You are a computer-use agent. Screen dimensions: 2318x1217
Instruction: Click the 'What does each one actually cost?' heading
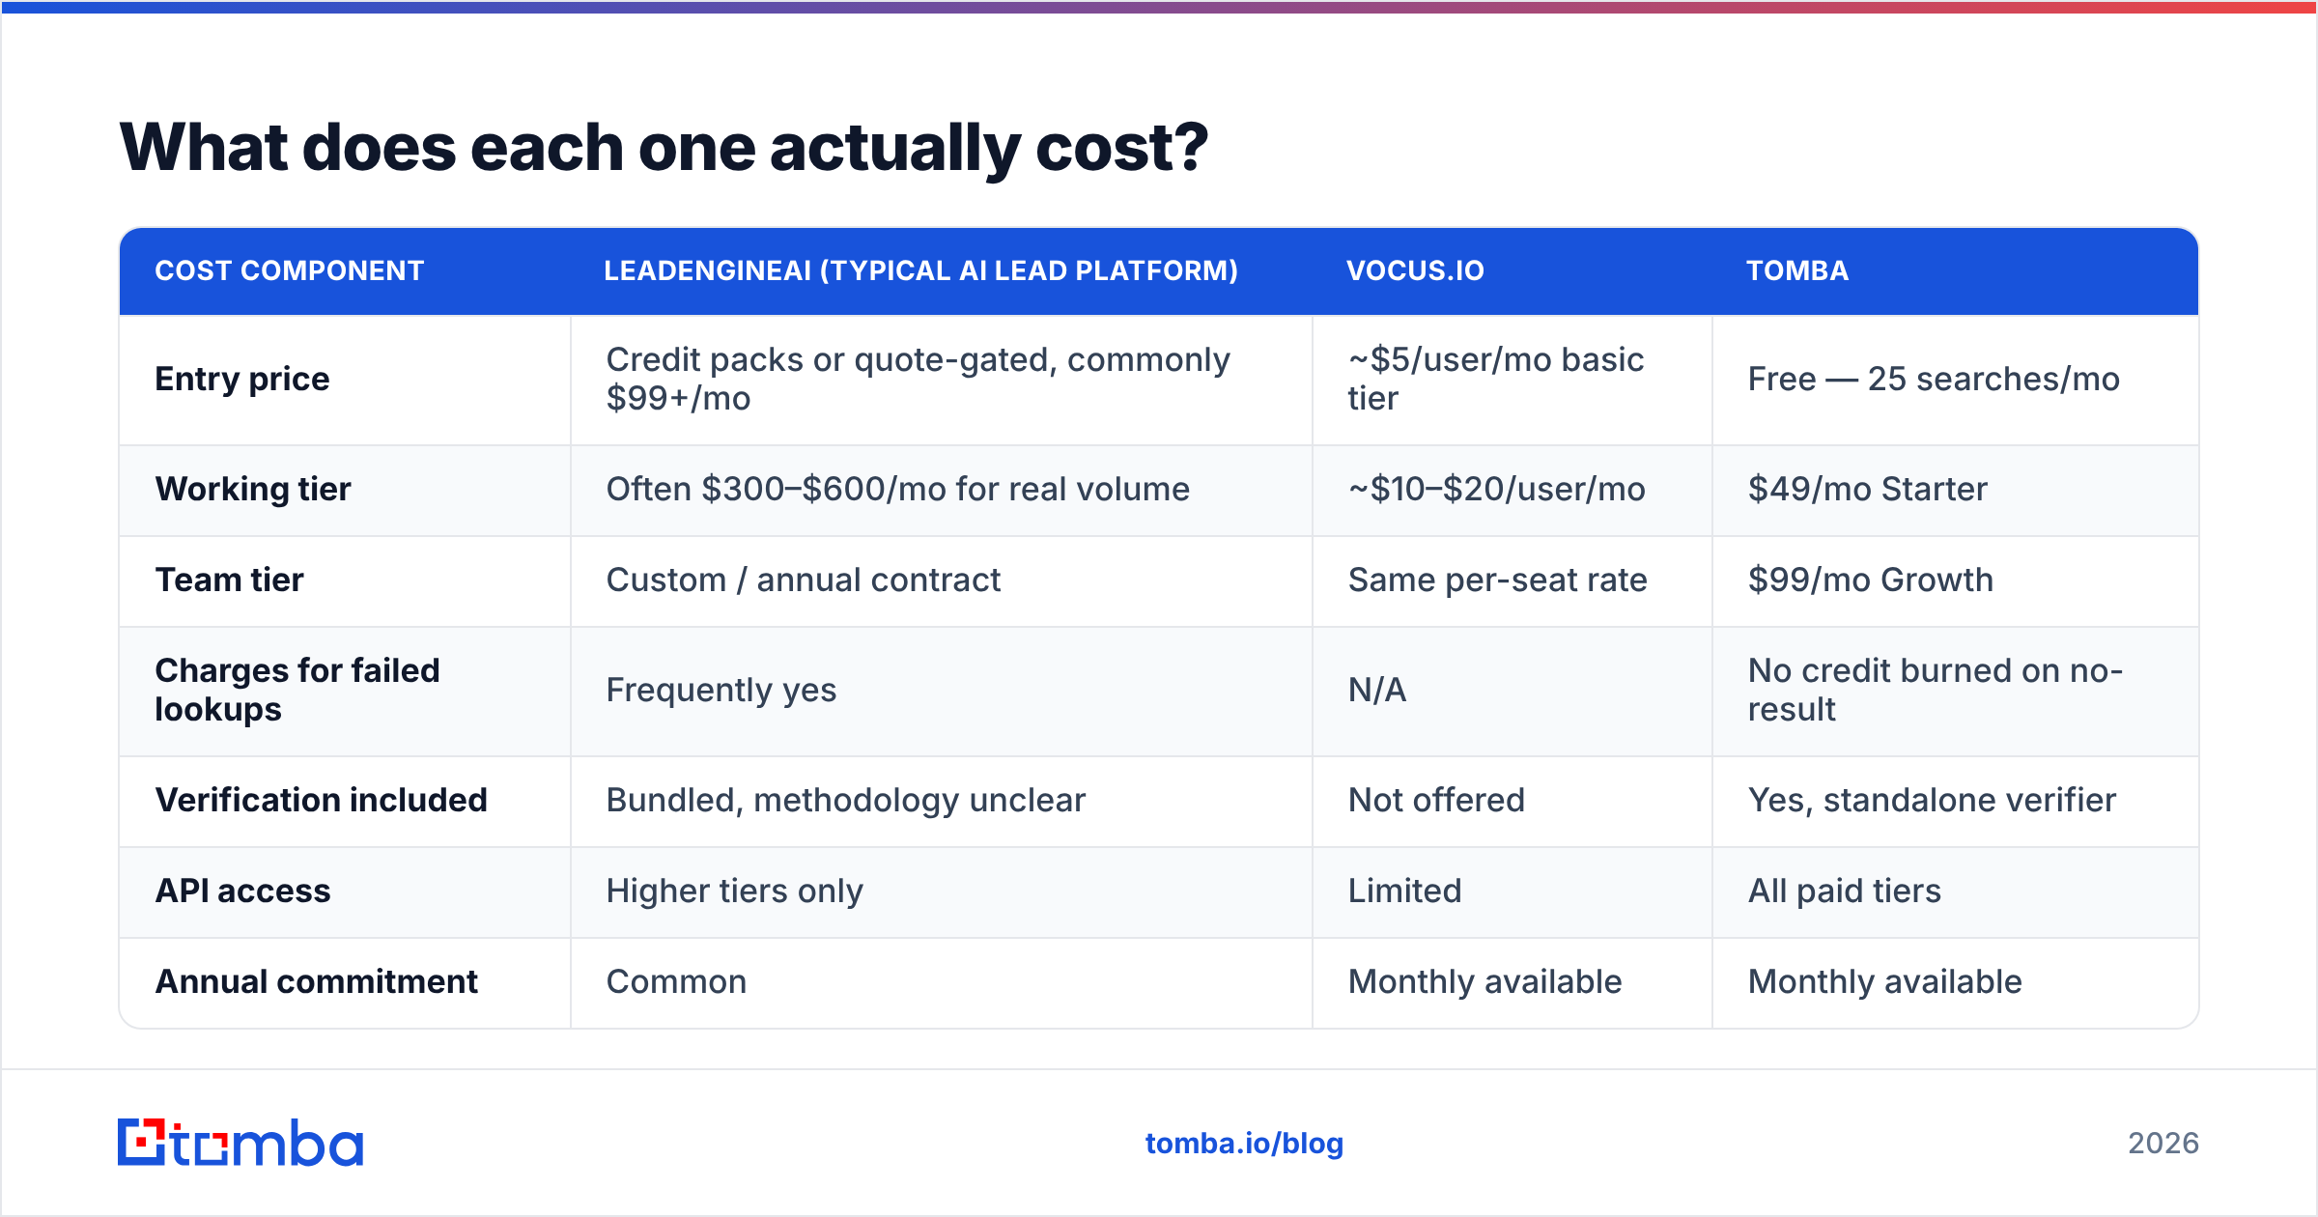point(664,148)
